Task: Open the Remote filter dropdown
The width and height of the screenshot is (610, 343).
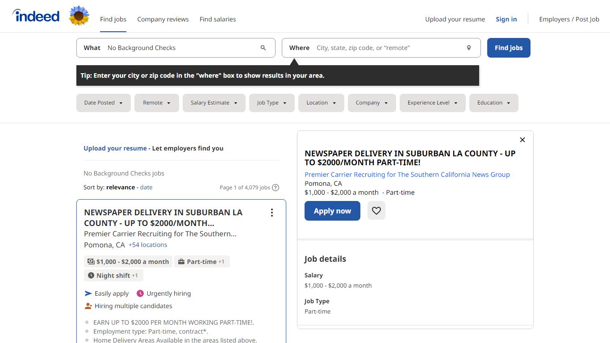Action: [157, 103]
